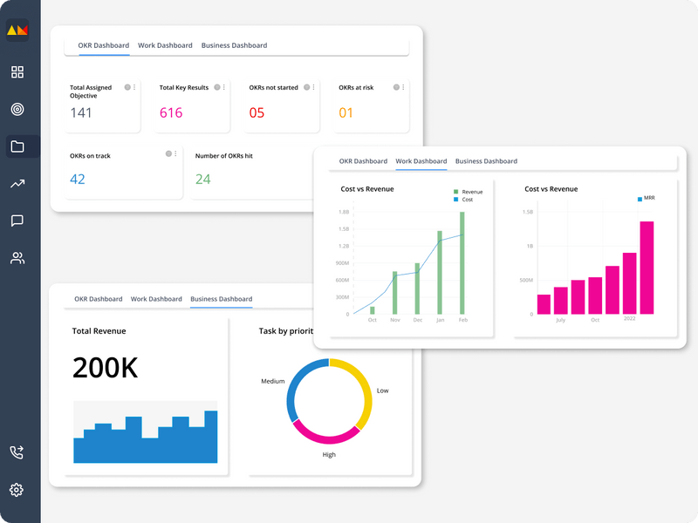Image resolution: width=698 pixels, height=523 pixels.
Task: Click the app logo in the sidebar
Action: pyautogui.click(x=17, y=31)
